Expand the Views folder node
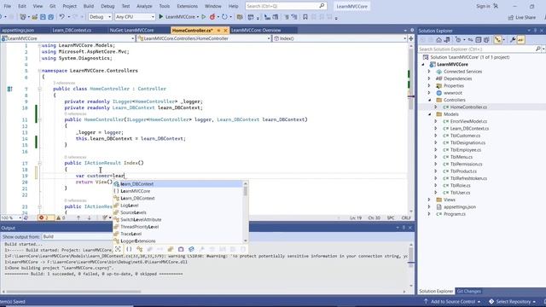Viewport: 546px width, 307px height. tap(429, 200)
